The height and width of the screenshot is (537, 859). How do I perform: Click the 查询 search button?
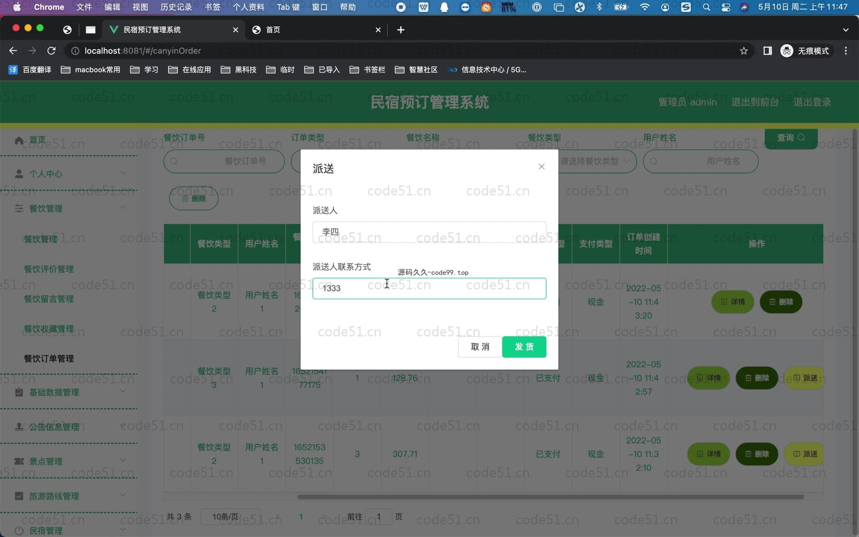pyautogui.click(x=791, y=138)
